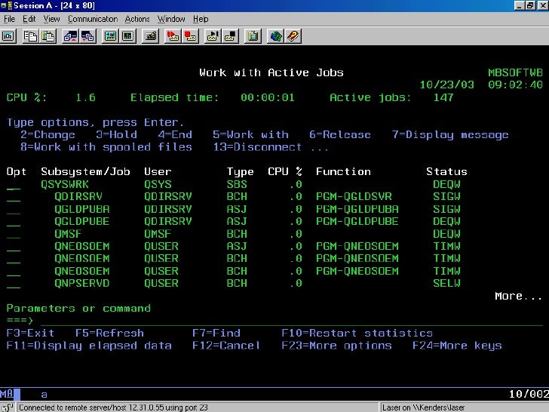Image resolution: width=549 pixels, height=412 pixels.
Task: Open the color display mapping icon
Action: click(110, 36)
